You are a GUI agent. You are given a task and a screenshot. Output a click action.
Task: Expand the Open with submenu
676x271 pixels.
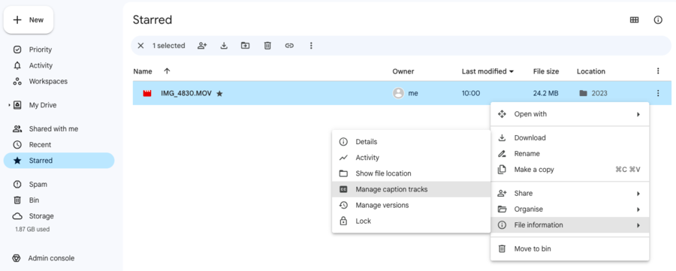tap(570, 114)
